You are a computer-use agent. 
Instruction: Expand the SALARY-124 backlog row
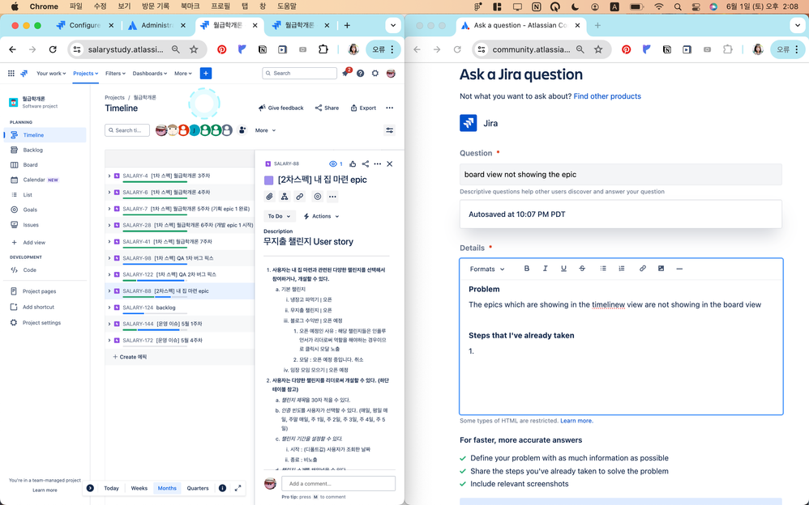point(109,308)
